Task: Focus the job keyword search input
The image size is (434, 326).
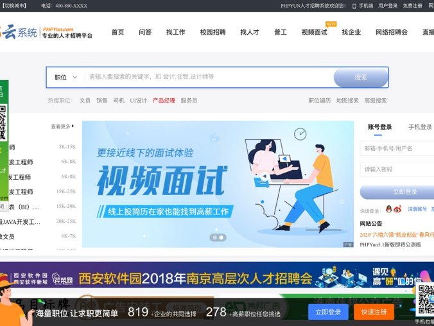Action: click(x=209, y=76)
